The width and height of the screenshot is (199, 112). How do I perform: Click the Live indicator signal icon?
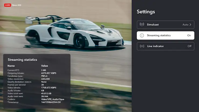tap(142, 46)
